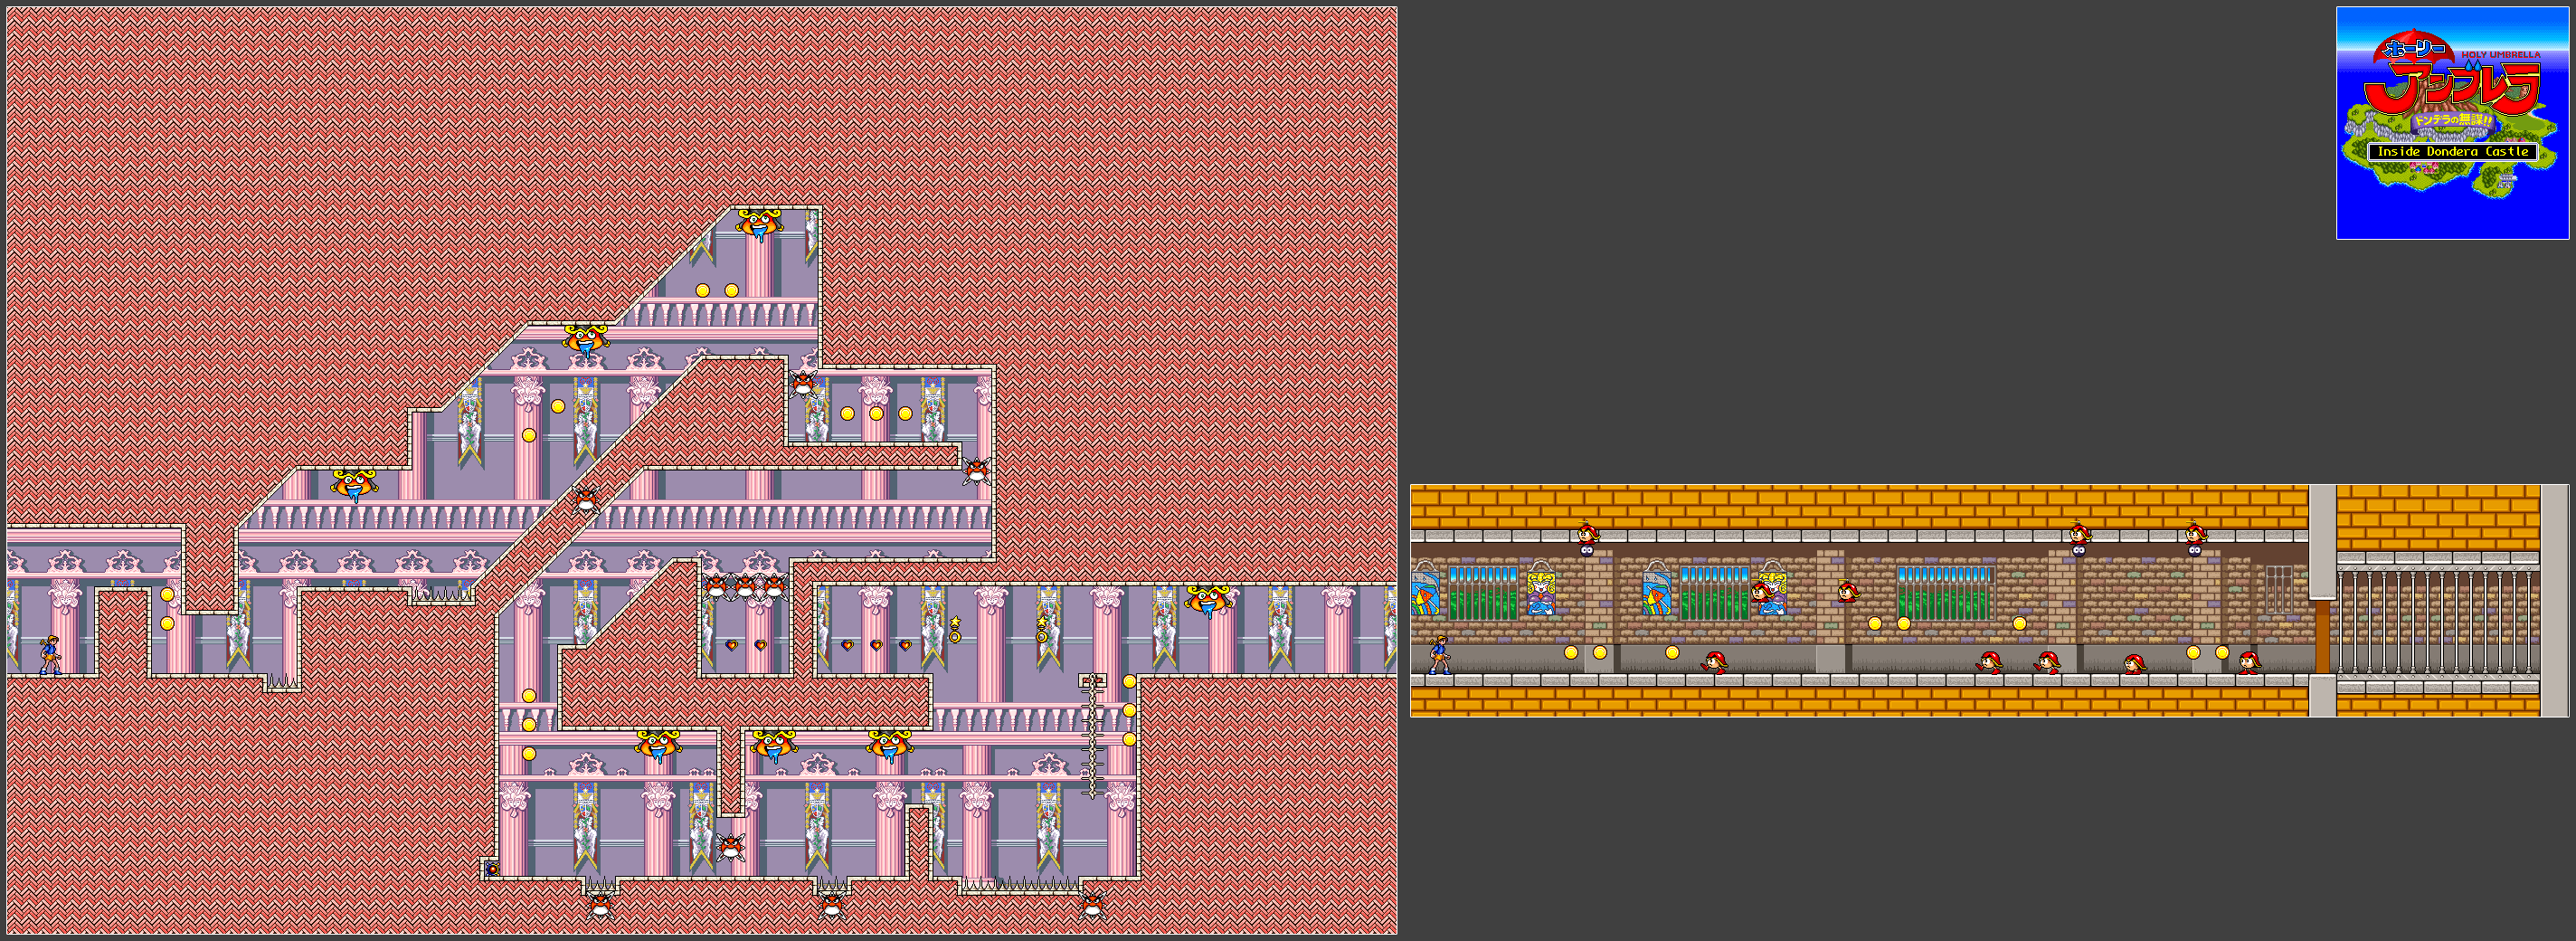Click the small empty barred window near door
This screenshot has height=941, width=2576.
[x=2278, y=588]
